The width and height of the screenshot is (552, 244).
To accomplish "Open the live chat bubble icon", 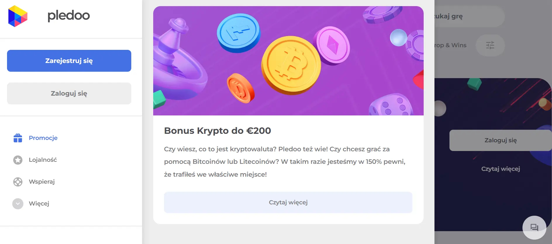I will click(534, 227).
